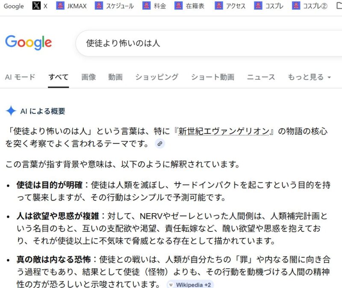Open the 在籍表 bookmark
This screenshot has height=288, width=342.
[x=189, y=6]
